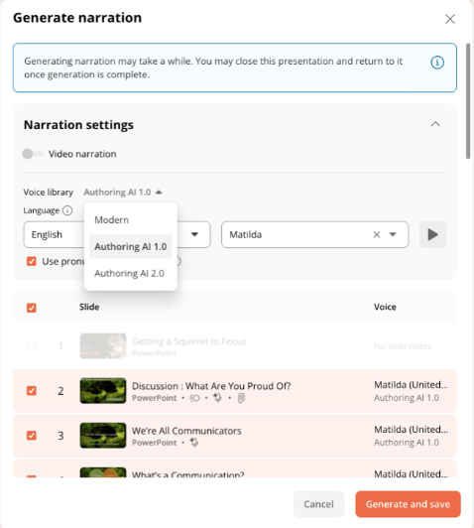The width and height of the screenshot is (474, 528).
Task: Click slide 2 thumbnail image
Action: point(103,391)
